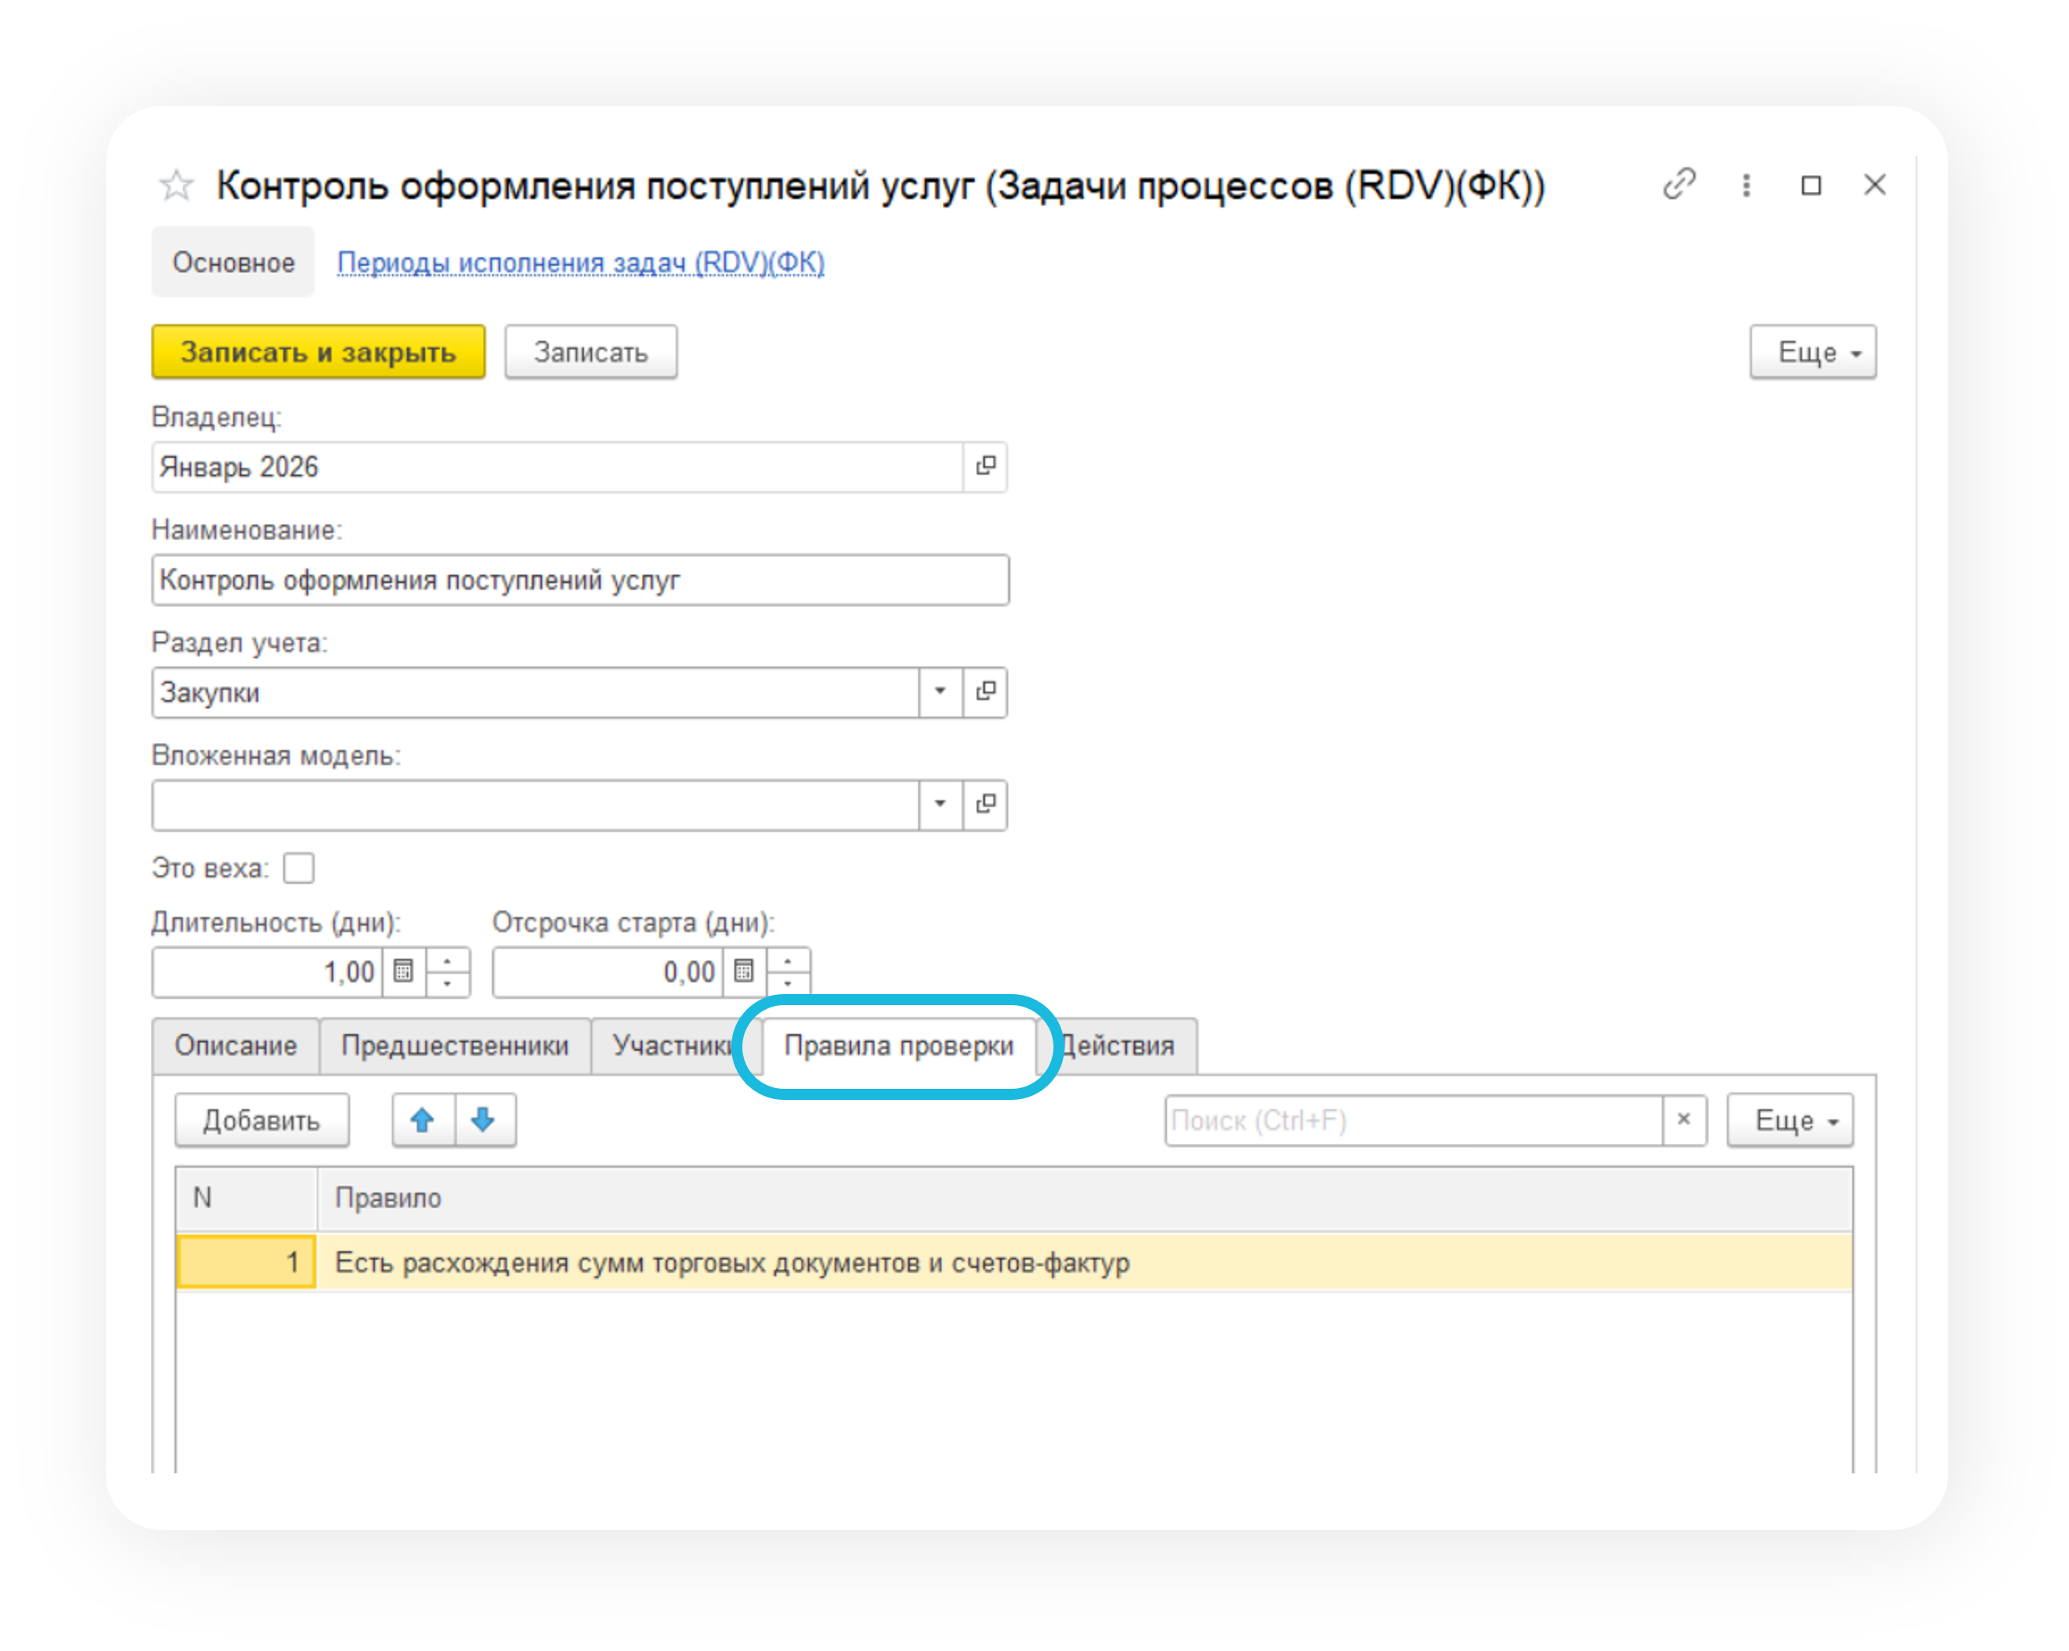
Task: Expand the Раздел учета dropdown list
Action: [941, 692]
